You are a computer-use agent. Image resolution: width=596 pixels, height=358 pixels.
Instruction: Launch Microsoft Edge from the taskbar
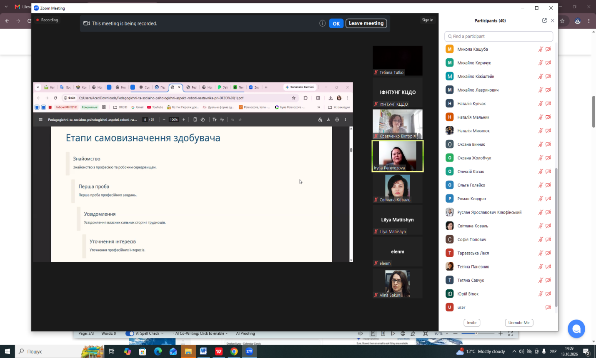tap(158, 351)
